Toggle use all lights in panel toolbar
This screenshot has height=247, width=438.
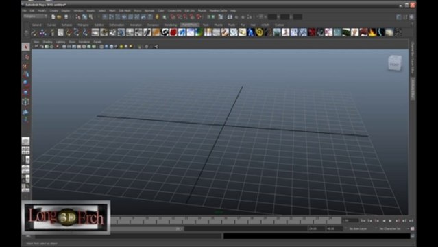coord(121,47)
